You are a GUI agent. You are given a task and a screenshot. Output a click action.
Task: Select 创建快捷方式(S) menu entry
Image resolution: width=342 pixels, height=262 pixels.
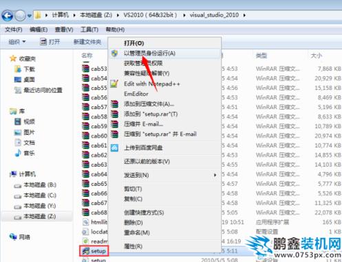coord(144,213)
